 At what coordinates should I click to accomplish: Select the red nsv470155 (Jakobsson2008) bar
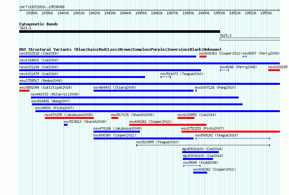pos(69,118)
